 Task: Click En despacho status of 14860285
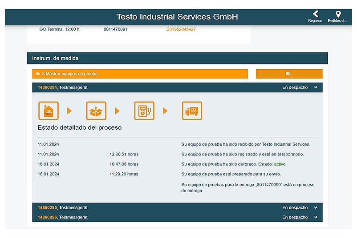[x=295, y=207]
